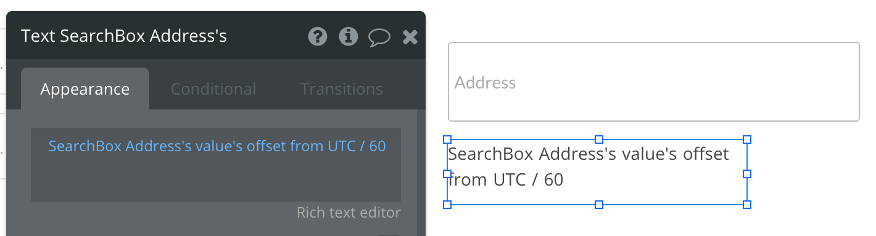The height and width of the screenshot is (236, 876).
Task: Switch to the Conditional tab
Action: [213, 89]
